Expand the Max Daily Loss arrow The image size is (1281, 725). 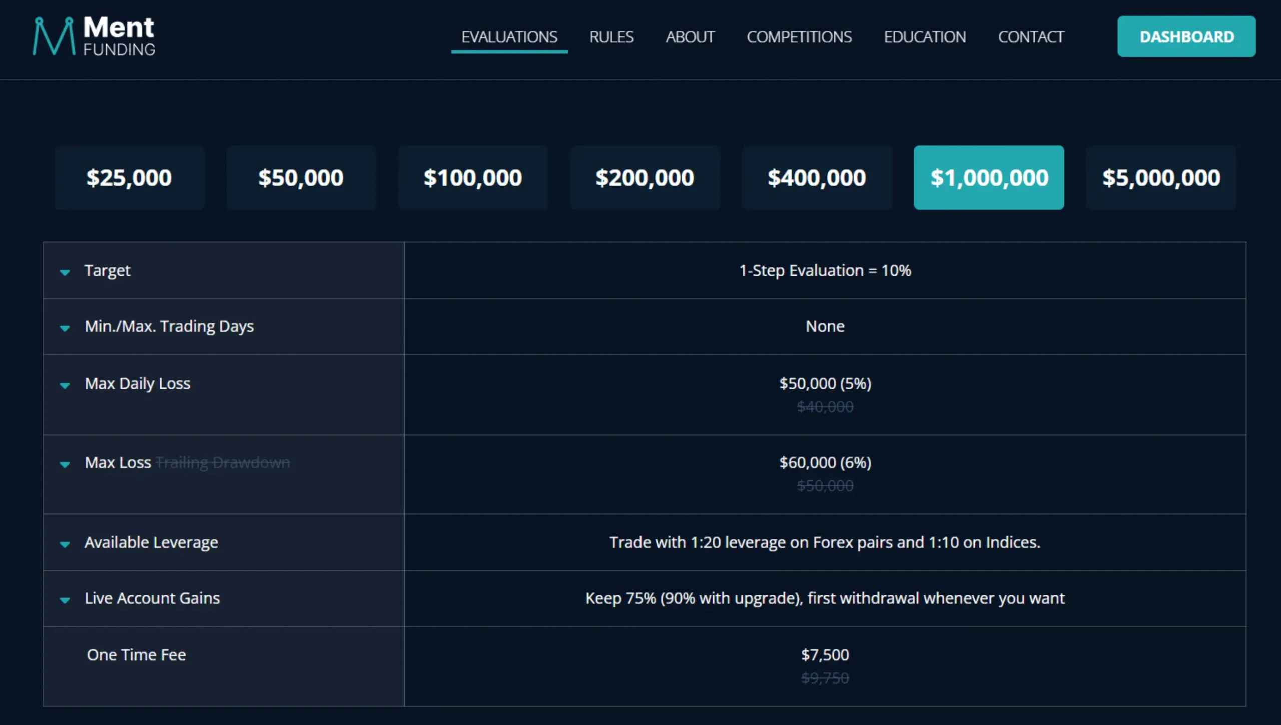coord(65,385)
